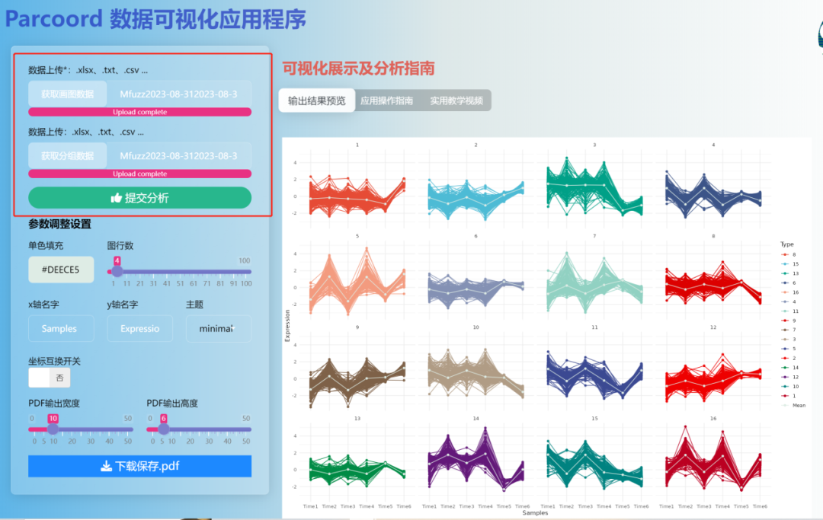This screenshot has width=823, height=520.
Task: Open the #DEECE5 fill color field
Action: pyautogui.click(x=61, y=270)
